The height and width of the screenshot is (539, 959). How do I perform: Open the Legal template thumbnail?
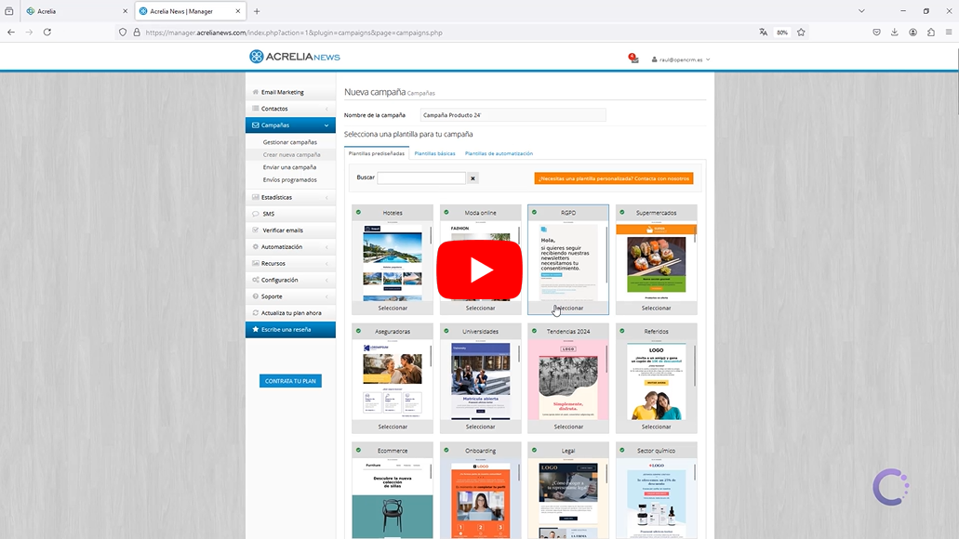[568, 498]
